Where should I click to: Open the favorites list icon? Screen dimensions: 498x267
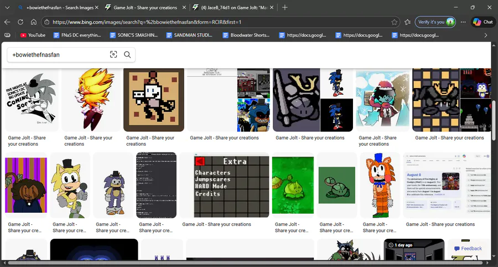point(408,22)
